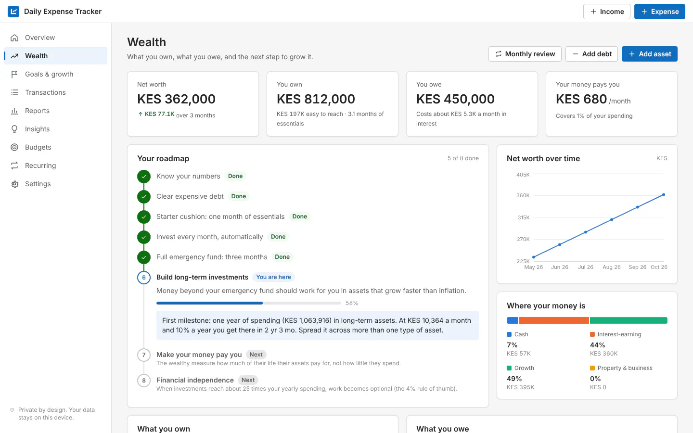Screen dimensions: 693x433
Task: Click the Reports bar-chart icon
Action: coord(14,111)
